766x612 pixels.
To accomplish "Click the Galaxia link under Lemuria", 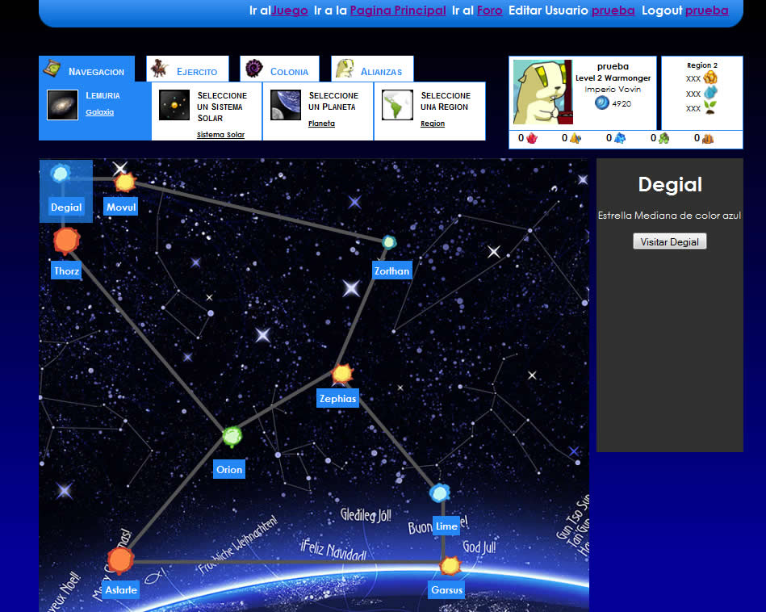I will (99, 112).
